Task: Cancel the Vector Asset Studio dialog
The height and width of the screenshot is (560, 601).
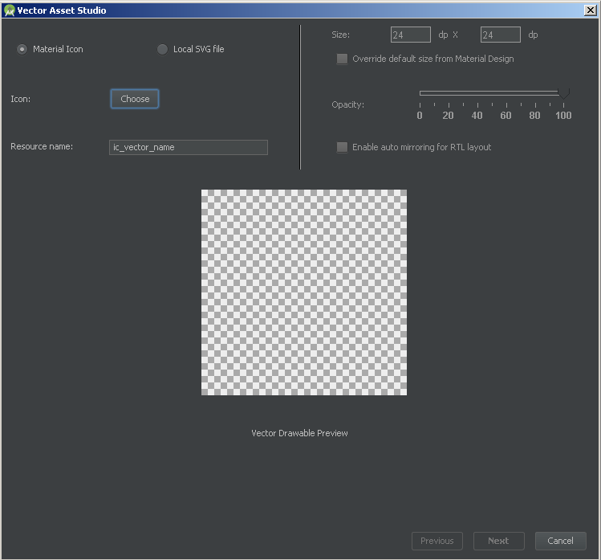Action: click(x=560, y=541)
